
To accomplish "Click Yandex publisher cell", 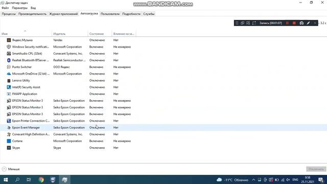I will 58,40.
